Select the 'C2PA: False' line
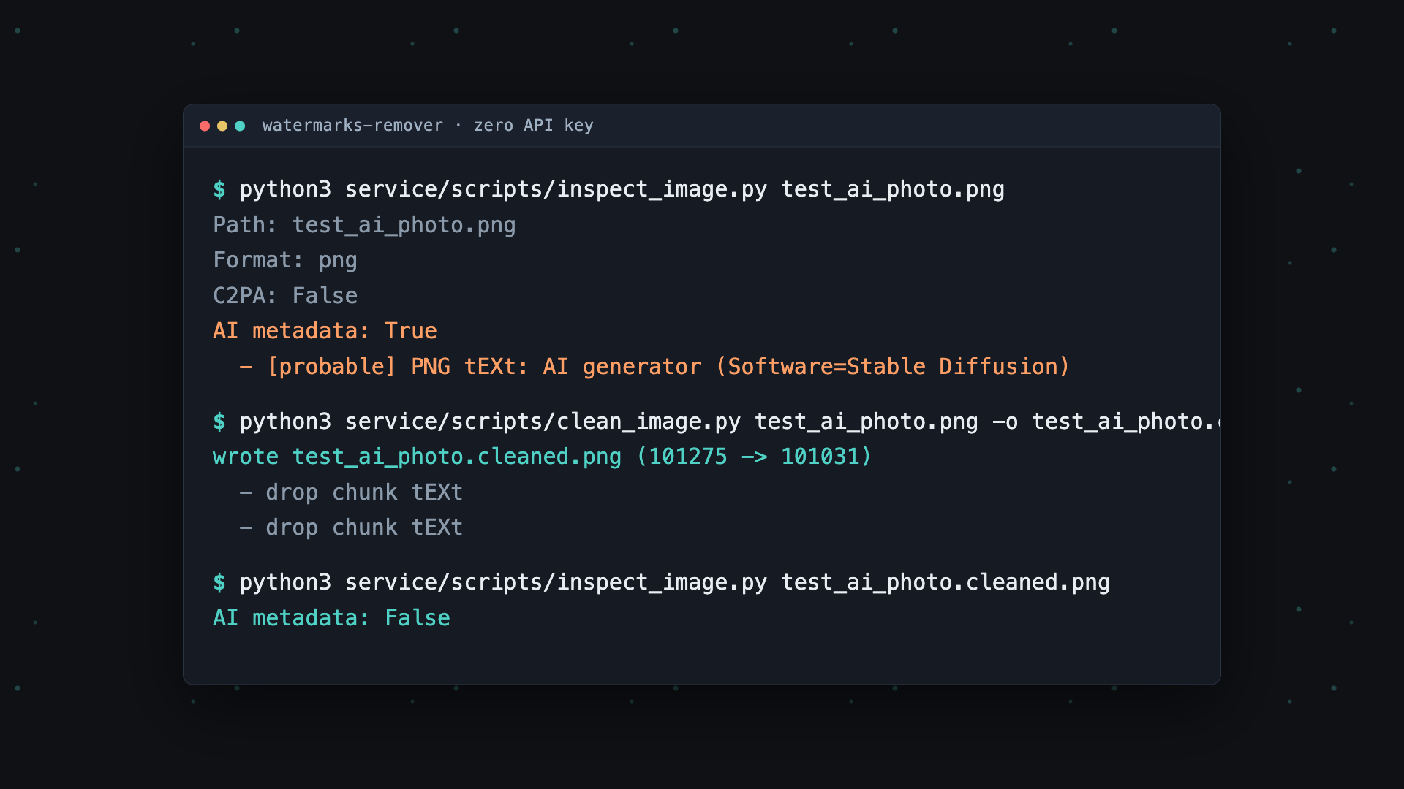This screenshot has height=789, width=1404. pos(285,296)
